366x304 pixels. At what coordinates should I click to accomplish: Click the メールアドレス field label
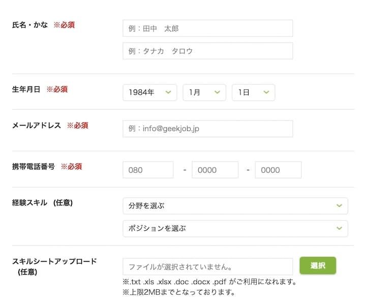pyautogui.click(x=37, y=125)
